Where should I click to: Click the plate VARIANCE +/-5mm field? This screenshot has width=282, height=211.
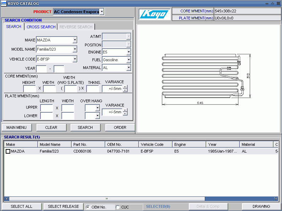[x=112, y=112]
